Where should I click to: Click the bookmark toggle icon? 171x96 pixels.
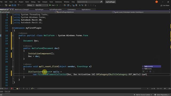click(85, 5)
